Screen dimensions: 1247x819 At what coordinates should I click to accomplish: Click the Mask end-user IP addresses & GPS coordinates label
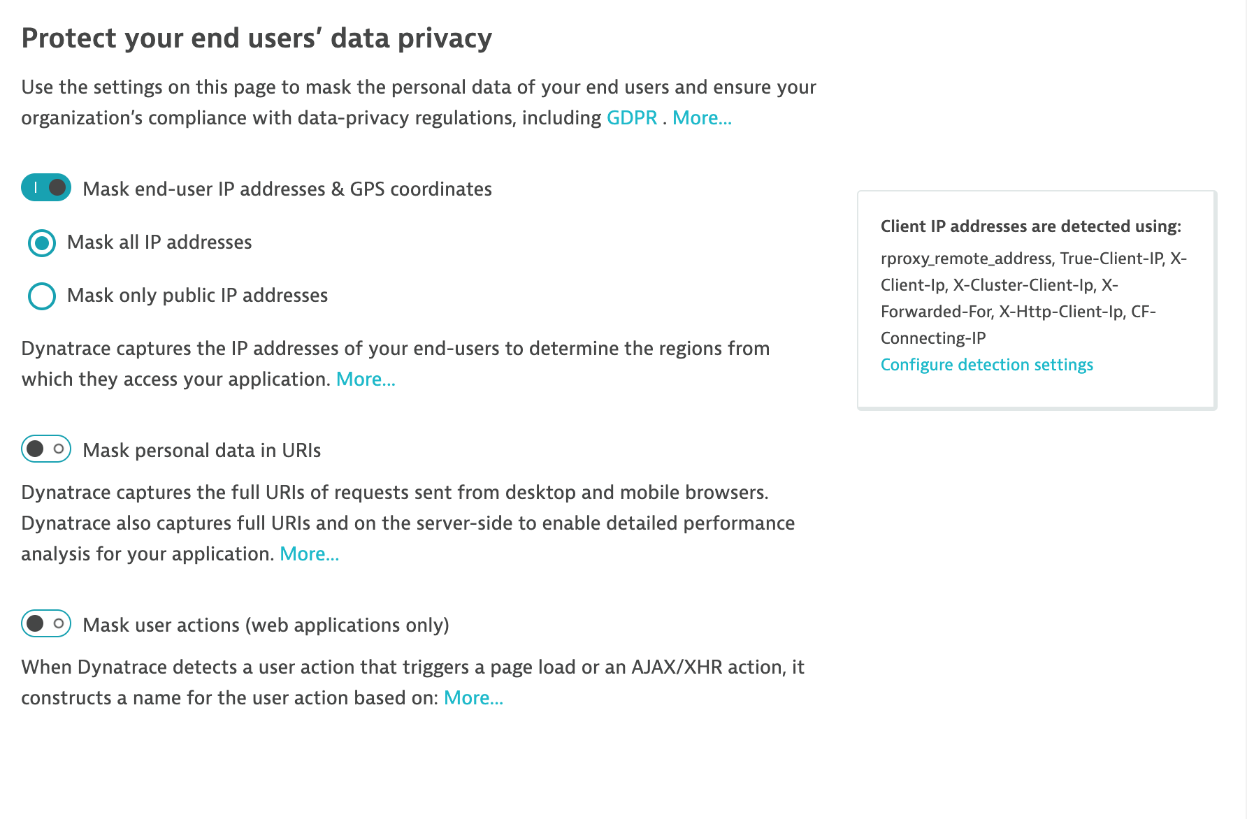[287, 189]
